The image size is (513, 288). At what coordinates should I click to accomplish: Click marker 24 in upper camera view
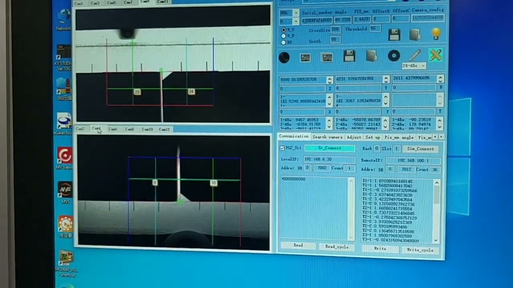[x=191, y=92]
